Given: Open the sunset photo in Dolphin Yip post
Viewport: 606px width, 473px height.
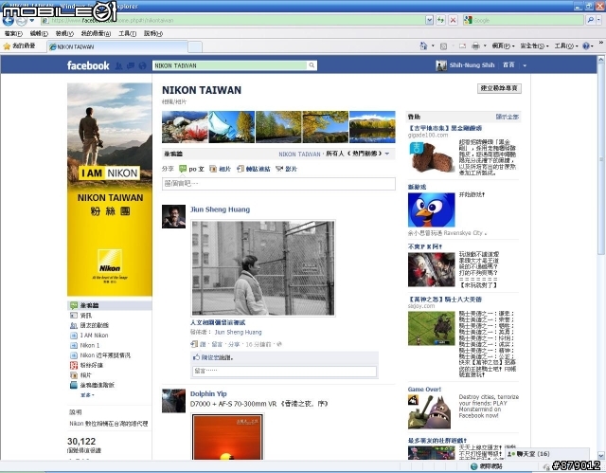Looking at the screenshot, I should 227,437.
